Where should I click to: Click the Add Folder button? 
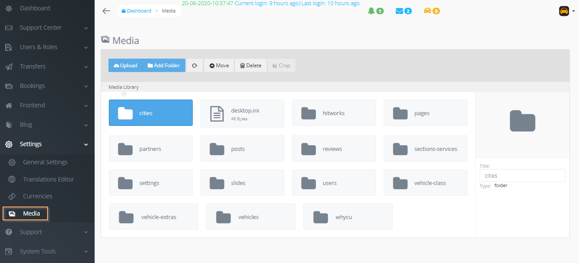pyautogui.click(x=164, y=66)
